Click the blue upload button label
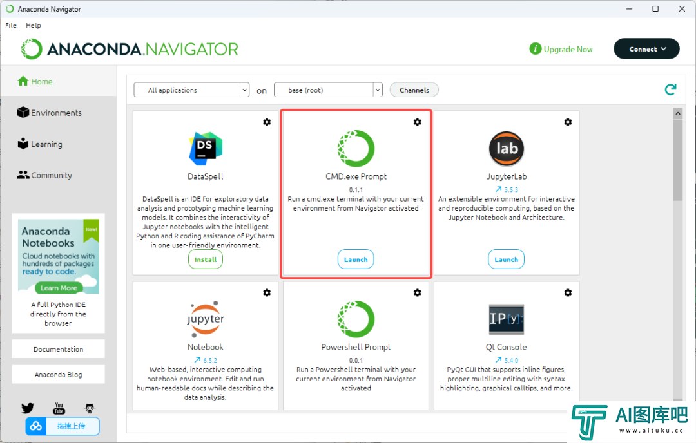This screenshot has width=696, height=443. click(x=72, y=426)
